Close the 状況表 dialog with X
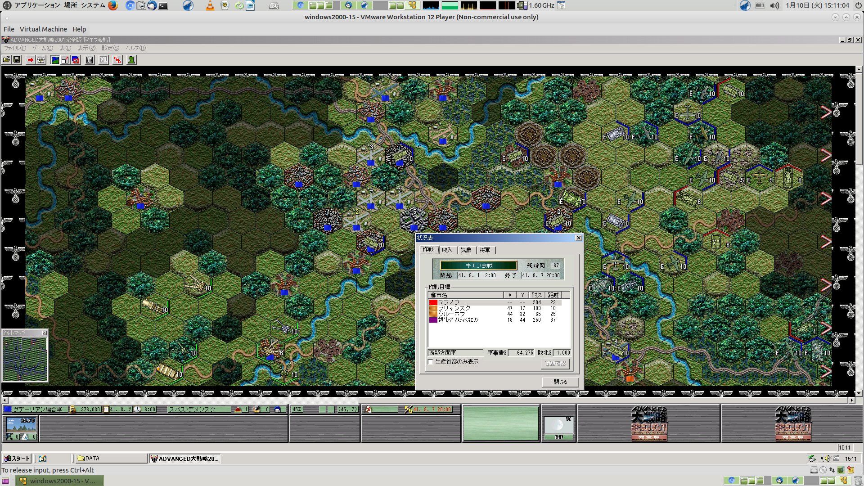 click(579, 238)
